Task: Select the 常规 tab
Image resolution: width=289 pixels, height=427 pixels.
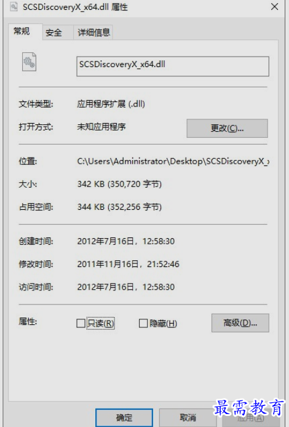Action: click(22, 31)
